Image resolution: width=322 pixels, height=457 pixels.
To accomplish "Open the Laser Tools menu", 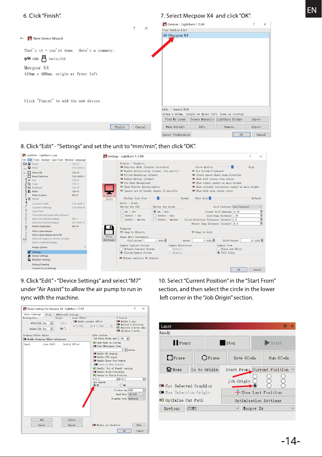I will pos(57,160).
